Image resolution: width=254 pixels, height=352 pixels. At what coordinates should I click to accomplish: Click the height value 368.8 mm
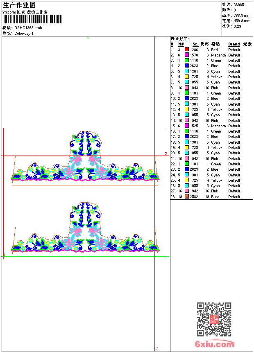pos(242,16)
